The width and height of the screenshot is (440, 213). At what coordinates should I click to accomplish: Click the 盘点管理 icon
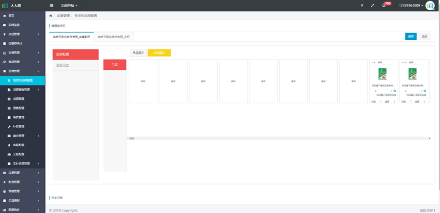tap(9, 136)
